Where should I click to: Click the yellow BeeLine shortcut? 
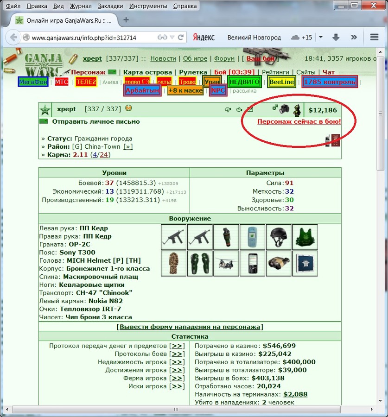[x=281, y=82]
